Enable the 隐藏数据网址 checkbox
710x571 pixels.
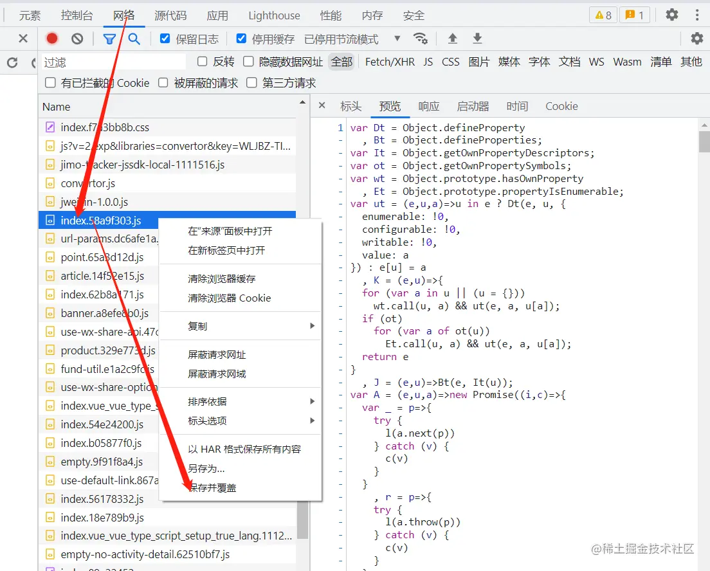point(248,61)
